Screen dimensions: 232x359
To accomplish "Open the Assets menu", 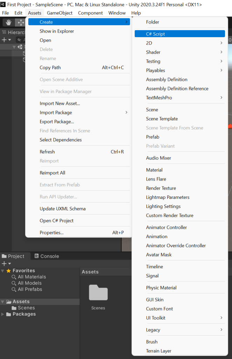I will (35, 13).
